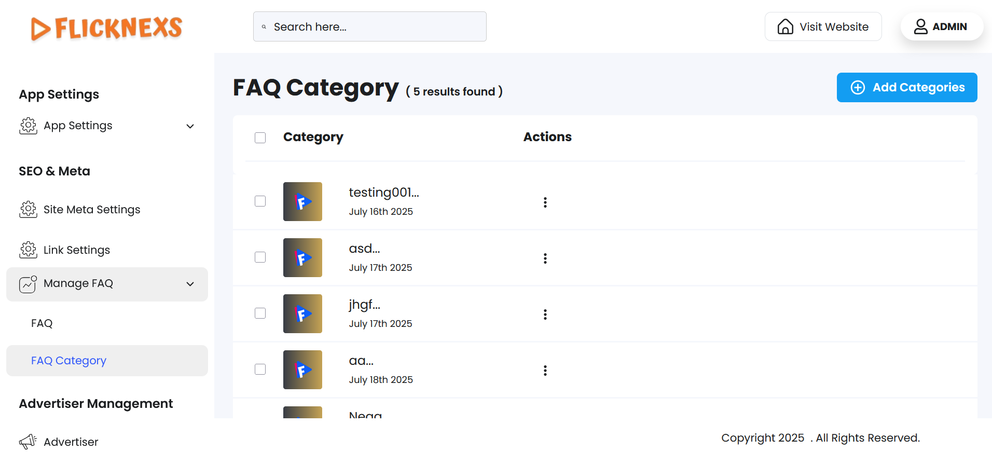Tick the checkbox for aa category

pos(260,369)
